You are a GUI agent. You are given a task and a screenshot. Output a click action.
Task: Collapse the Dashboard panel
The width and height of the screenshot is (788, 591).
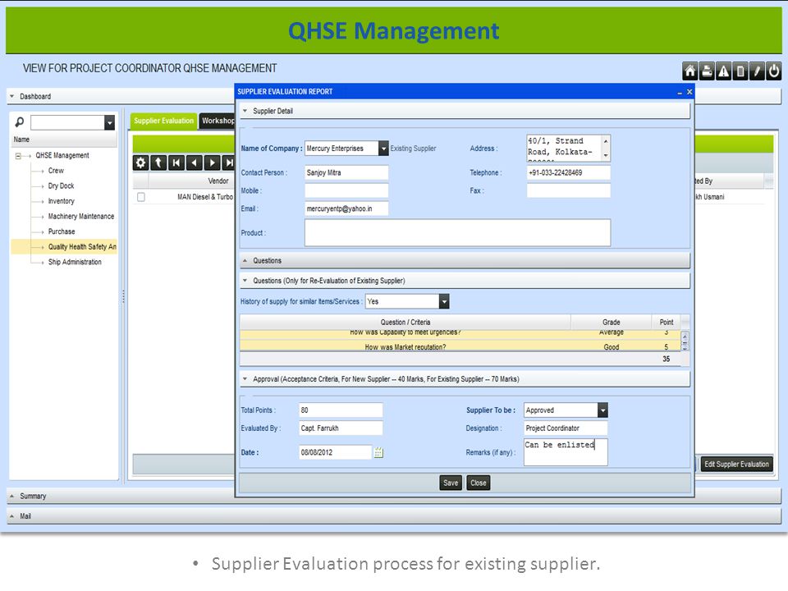[x=12, y=97]
